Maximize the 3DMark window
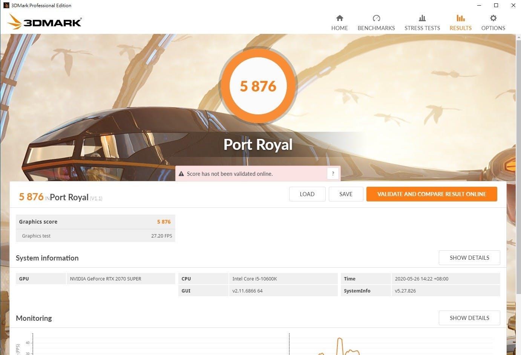 496,5
